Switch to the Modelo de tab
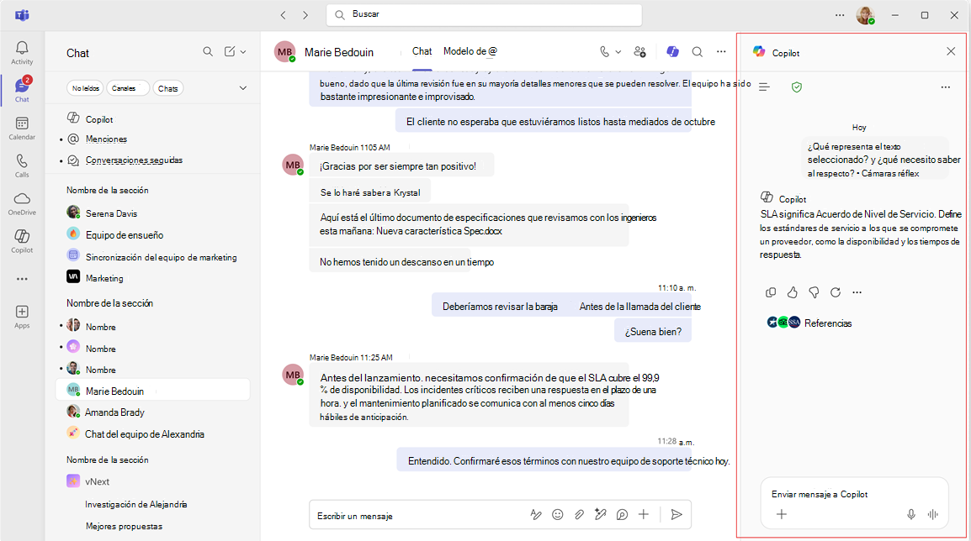 tap(470, 51)
